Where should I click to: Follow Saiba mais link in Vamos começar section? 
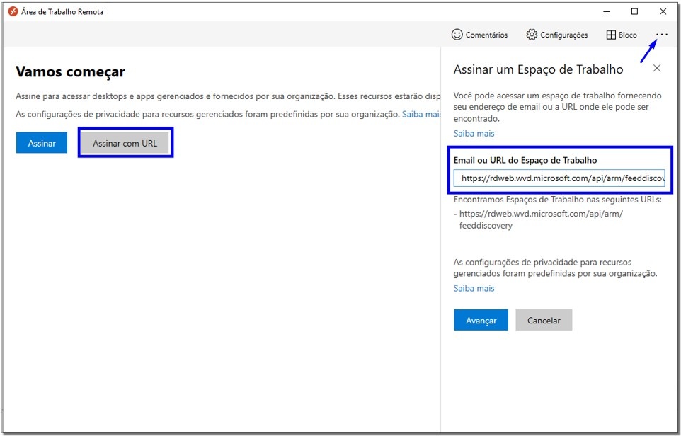pyautogui.click(x=421, y=114)
